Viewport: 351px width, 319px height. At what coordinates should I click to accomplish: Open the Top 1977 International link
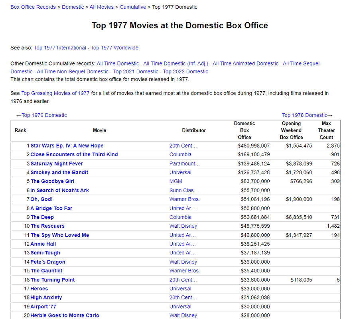(x=60, y=48)
